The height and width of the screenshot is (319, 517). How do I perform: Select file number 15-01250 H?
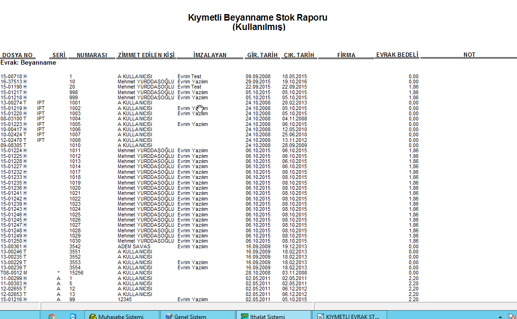[14, 241]
